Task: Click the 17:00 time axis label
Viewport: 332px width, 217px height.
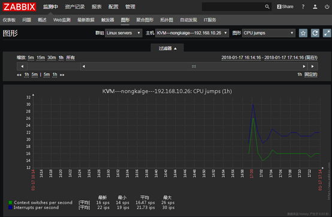Action: (x=252, y=174)
